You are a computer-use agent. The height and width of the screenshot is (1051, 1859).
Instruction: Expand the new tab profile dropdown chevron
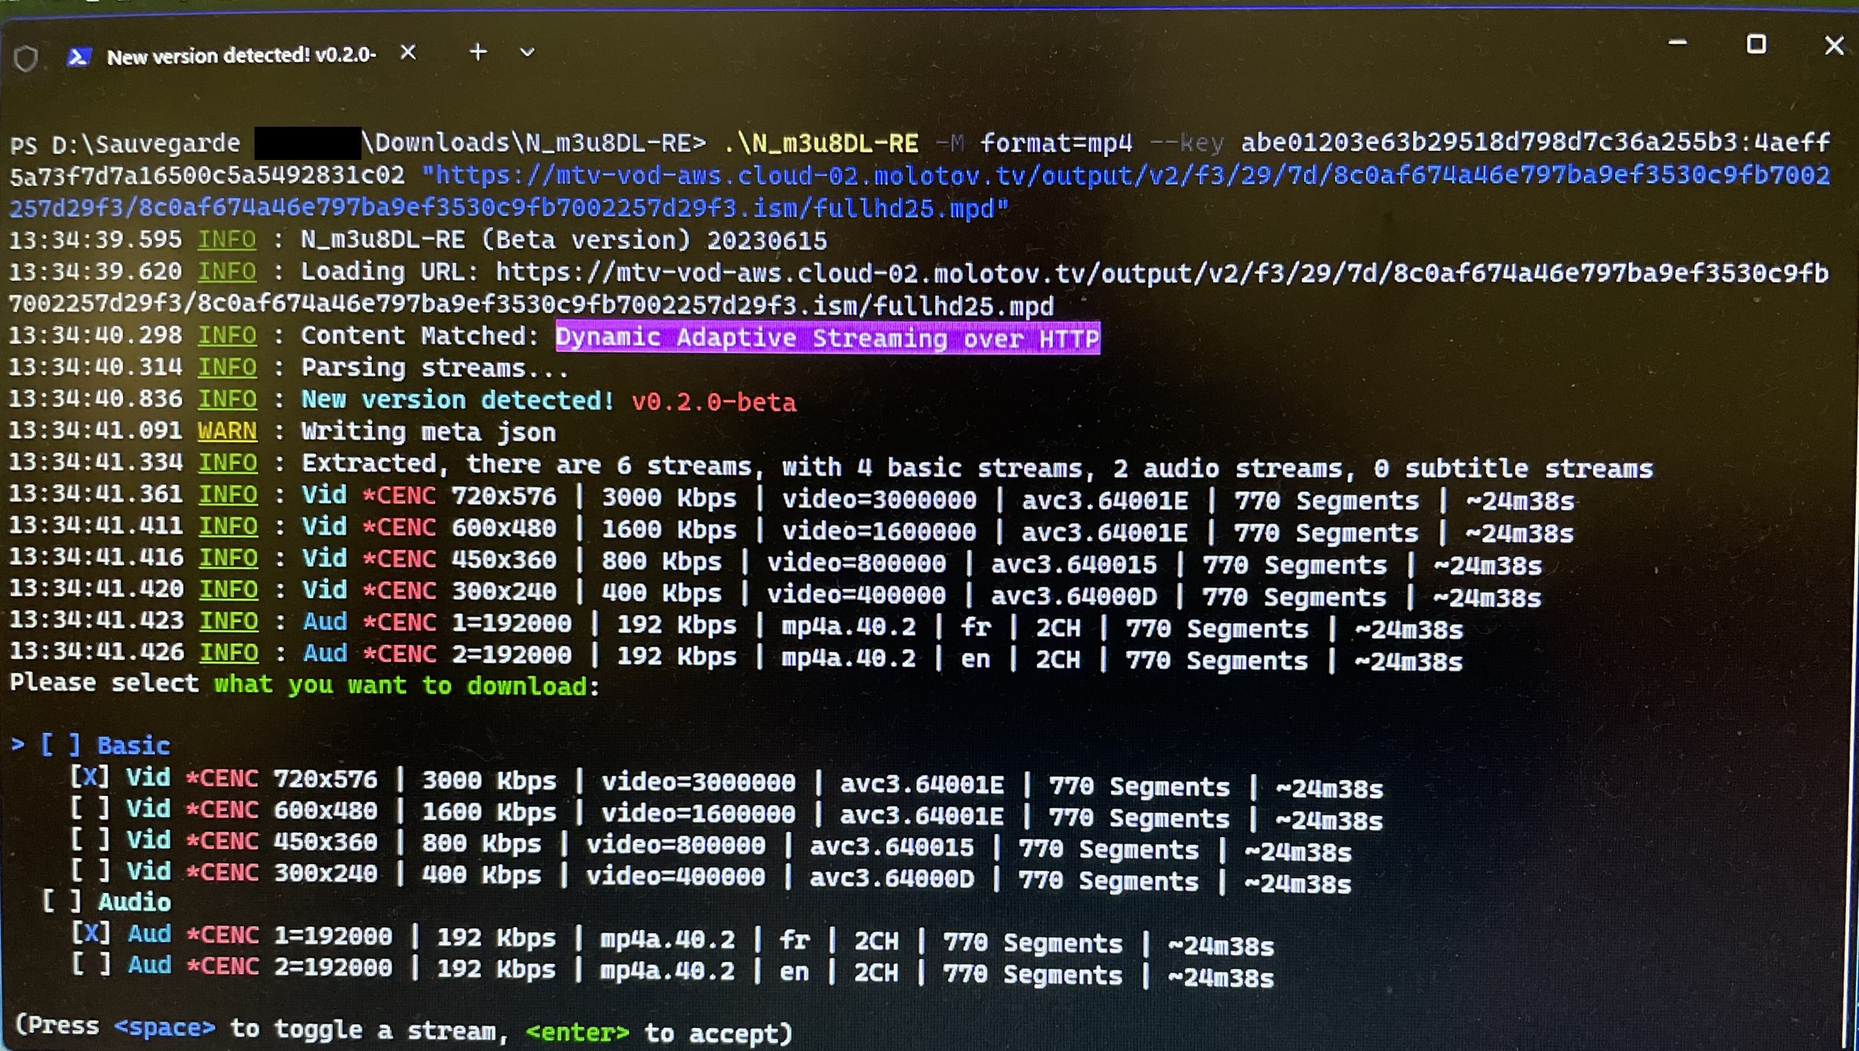coord(527,52)
